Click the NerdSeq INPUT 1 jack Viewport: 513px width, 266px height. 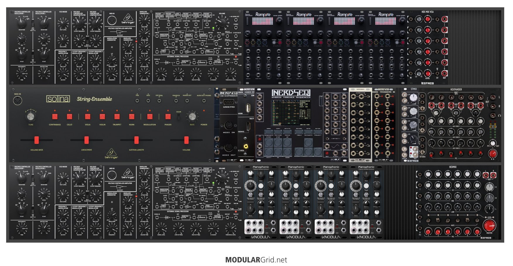(x=260, y=97)
